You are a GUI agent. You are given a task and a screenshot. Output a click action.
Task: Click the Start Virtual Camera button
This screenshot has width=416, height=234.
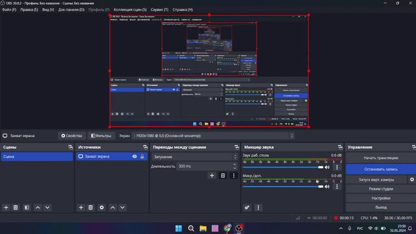pyautogui.click(x=376, y=179)
